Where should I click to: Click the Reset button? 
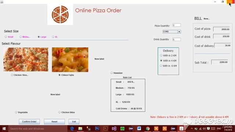pos(54,121)
